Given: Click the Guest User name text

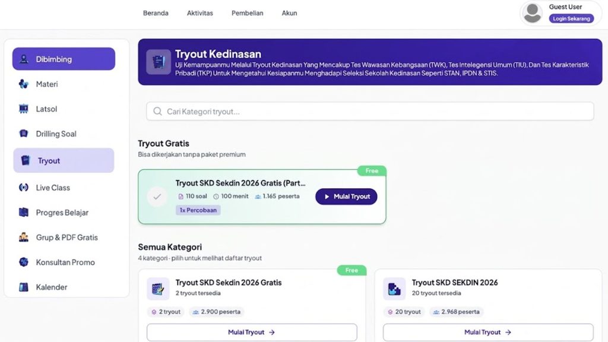Looking at the screenshot, I should pos(565,7).
